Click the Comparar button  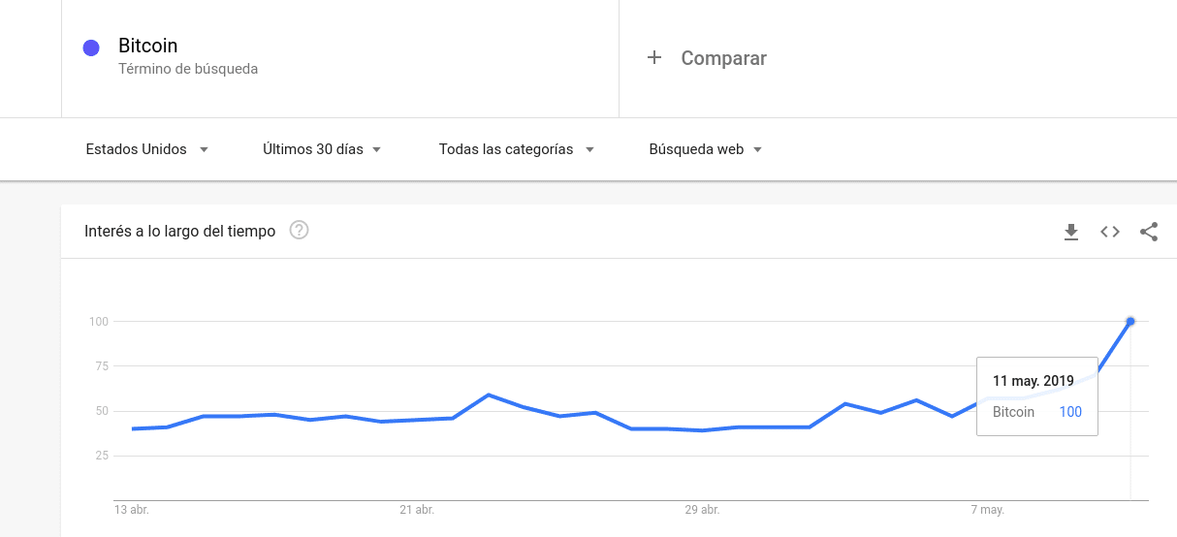pos(723,58)
